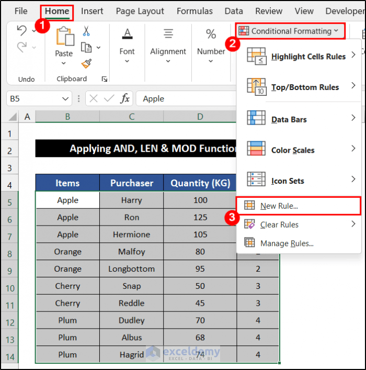The height and width of the screenshot is (370, 366).
Task: Click the Select All corner triangle
Action: (13, 117)
